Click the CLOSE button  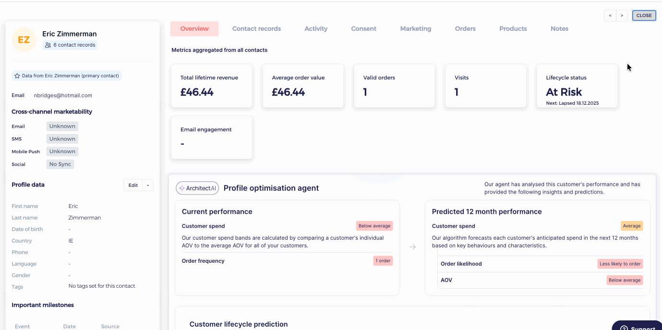pyautogui.click(x=644, y=15)
